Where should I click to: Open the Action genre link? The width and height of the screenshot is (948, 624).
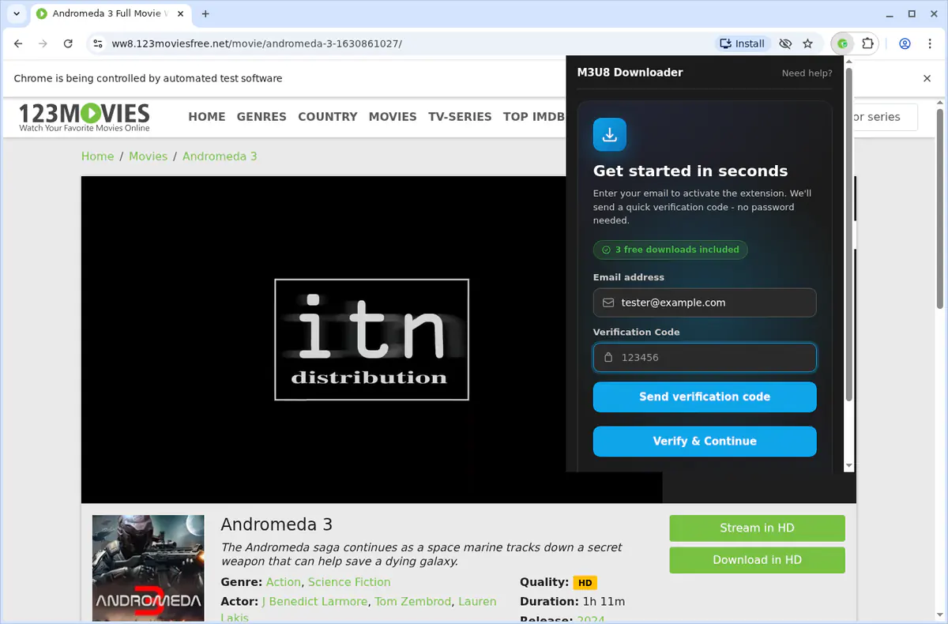point(283,582)
